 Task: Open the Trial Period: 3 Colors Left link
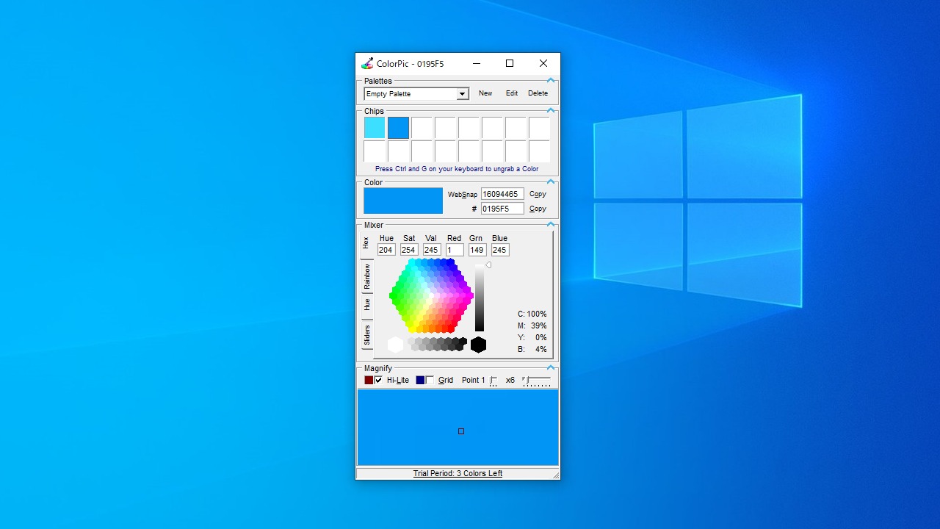click(458, 473)
